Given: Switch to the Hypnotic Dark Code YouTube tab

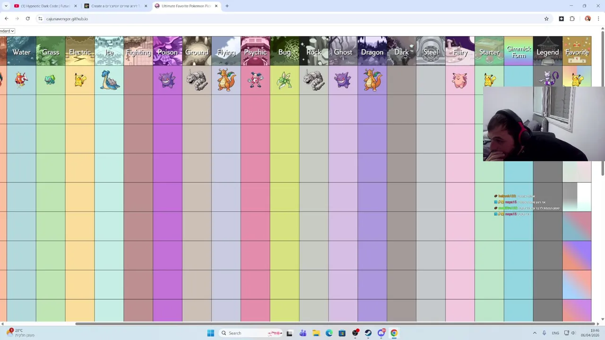Looking at the screenshot, I should [x=45, y=6].
